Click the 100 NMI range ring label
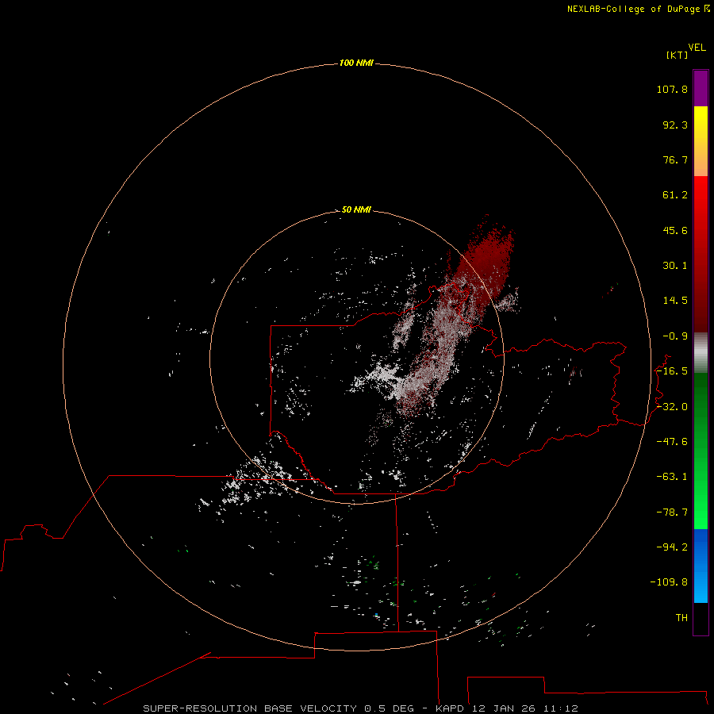Viewport: 714px width, 714px height. [x=356, y=63]
